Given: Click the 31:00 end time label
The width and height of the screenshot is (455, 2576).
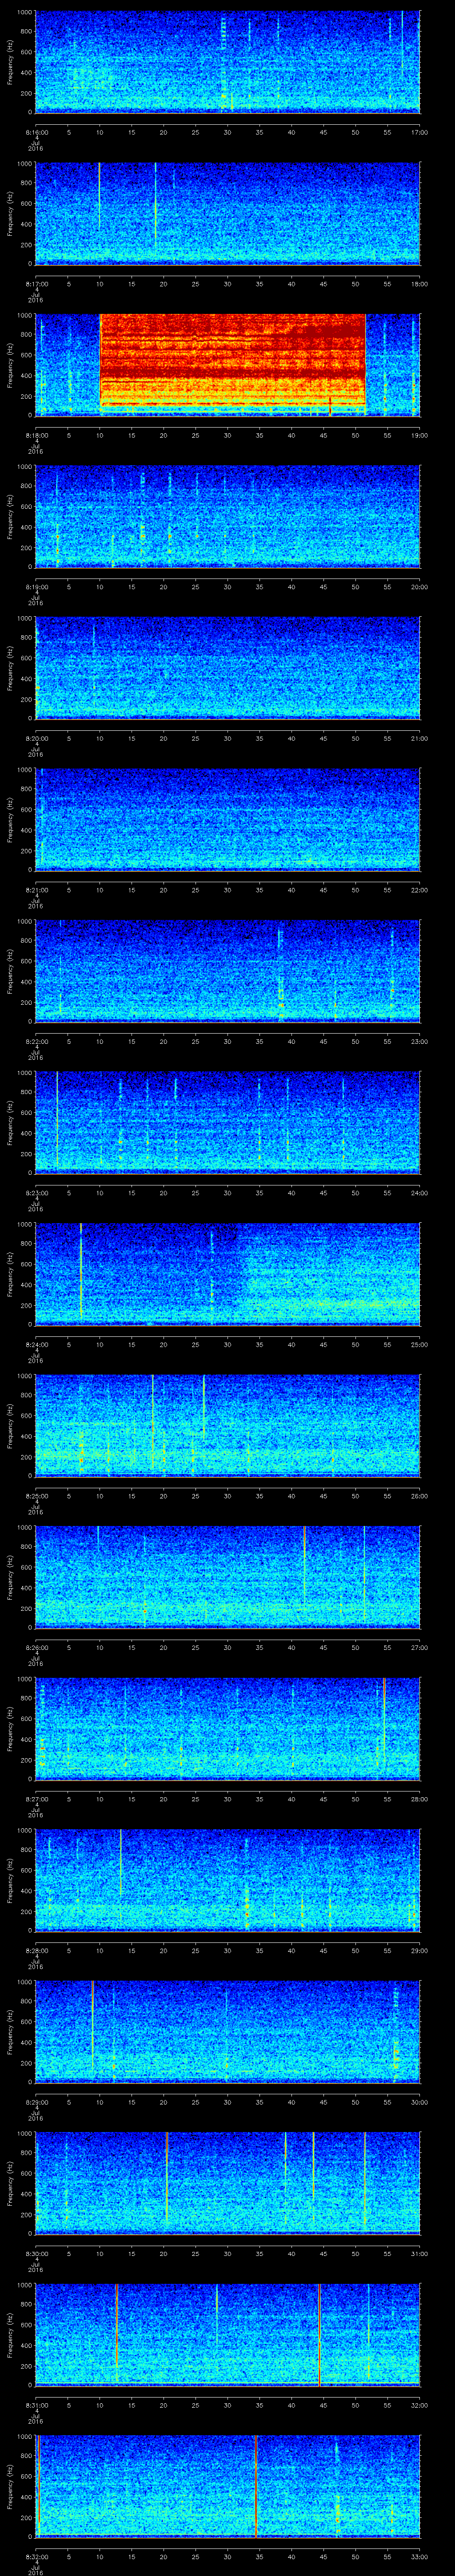Looking at the screenshot, I should click(419, 2254).
